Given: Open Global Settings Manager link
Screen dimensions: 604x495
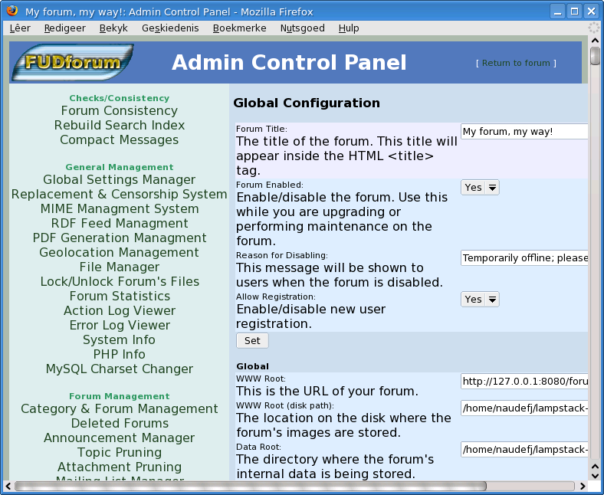Looking at the screenshot, I should point(119,179).
